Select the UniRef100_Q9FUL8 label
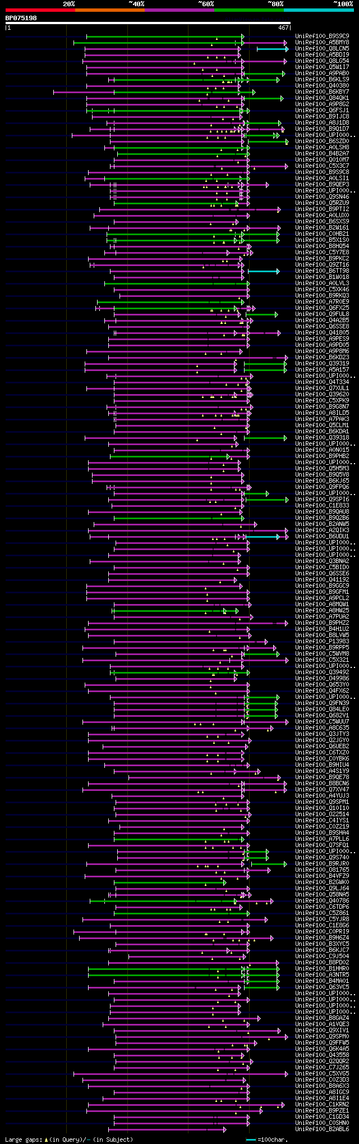Viewport: 359px width, 1144px height. 322,314
